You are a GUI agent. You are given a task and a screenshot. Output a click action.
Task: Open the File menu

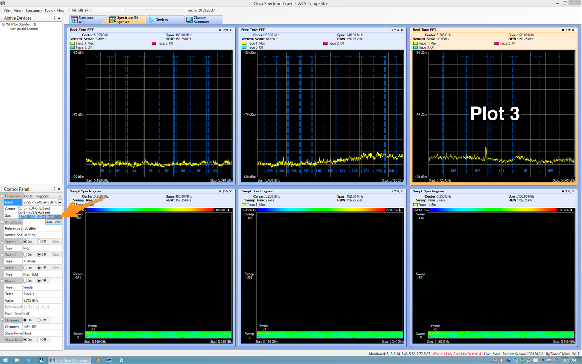click(8, 10)
